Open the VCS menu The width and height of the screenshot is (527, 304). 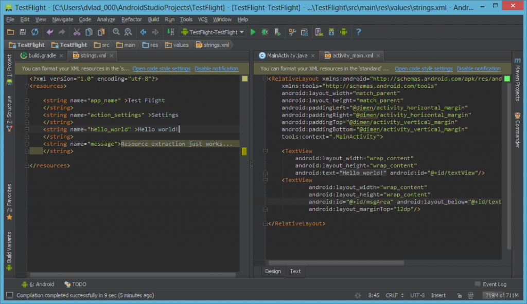pos(203,20)
